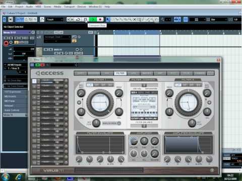Open the snap type grid icon dropdown

[x=198, y=20]
